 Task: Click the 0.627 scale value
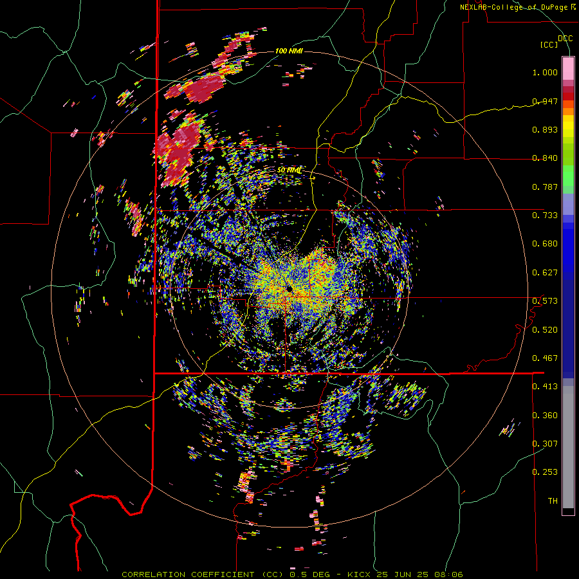[545, 273]
